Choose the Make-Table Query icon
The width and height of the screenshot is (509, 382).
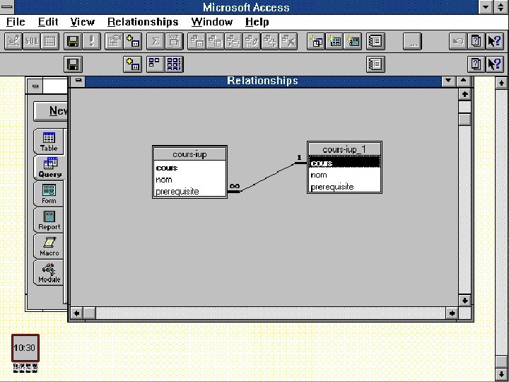click(233, 41)
